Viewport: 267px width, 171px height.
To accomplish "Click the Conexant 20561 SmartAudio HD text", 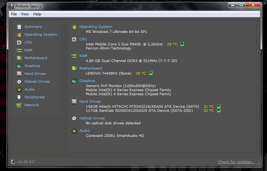I will (115, 136).
